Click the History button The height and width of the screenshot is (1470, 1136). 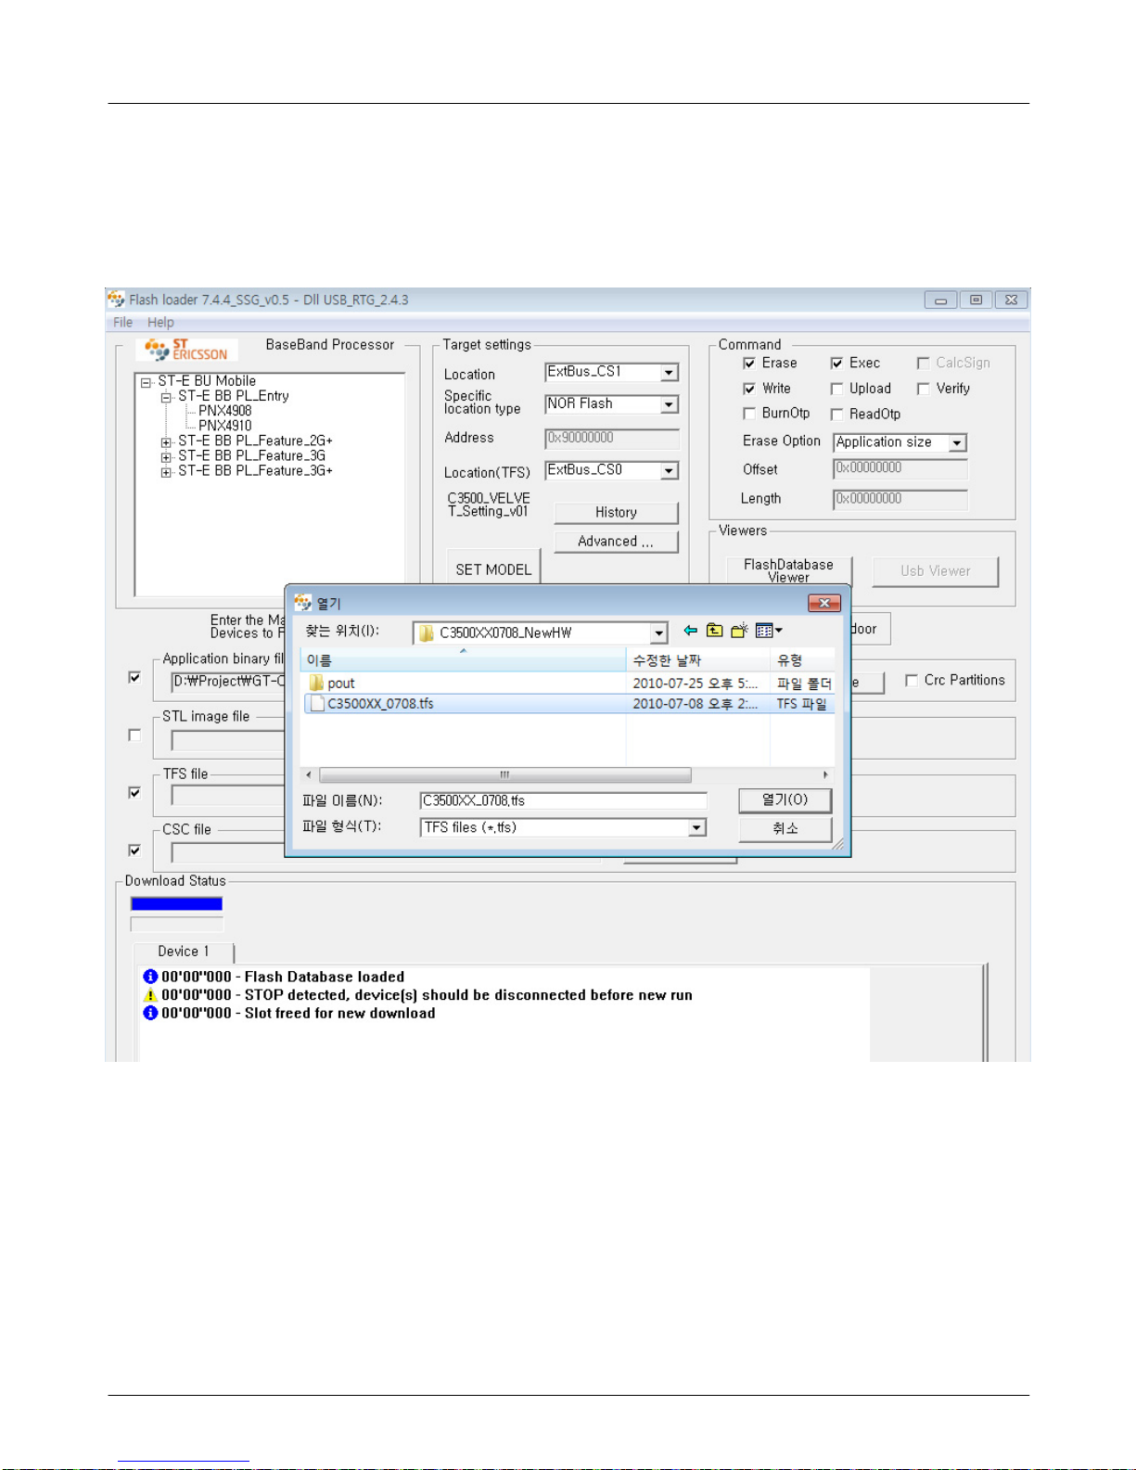pyautogui.click(x=616, y=513)
